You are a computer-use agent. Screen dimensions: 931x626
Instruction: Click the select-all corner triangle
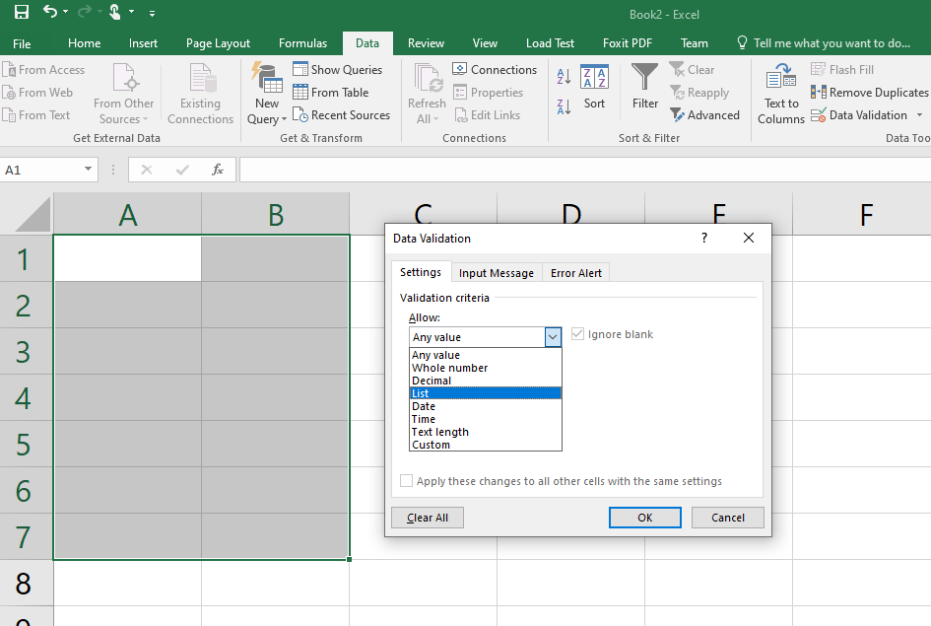pos(33,215)
